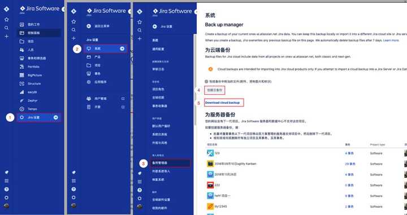The height and width of the screenshot is (215, 407).
Task: Open 用户管理 in the middle settings menu
Action: coord(101,99)
